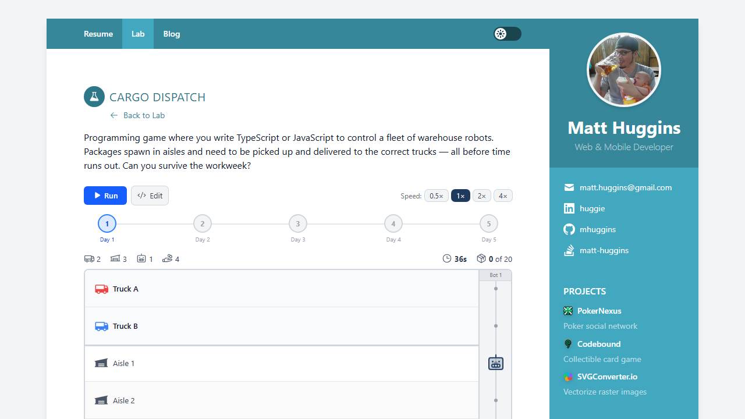745x419 pixels.
Task: Click the trucks count icon
Action: coord(89,259)
